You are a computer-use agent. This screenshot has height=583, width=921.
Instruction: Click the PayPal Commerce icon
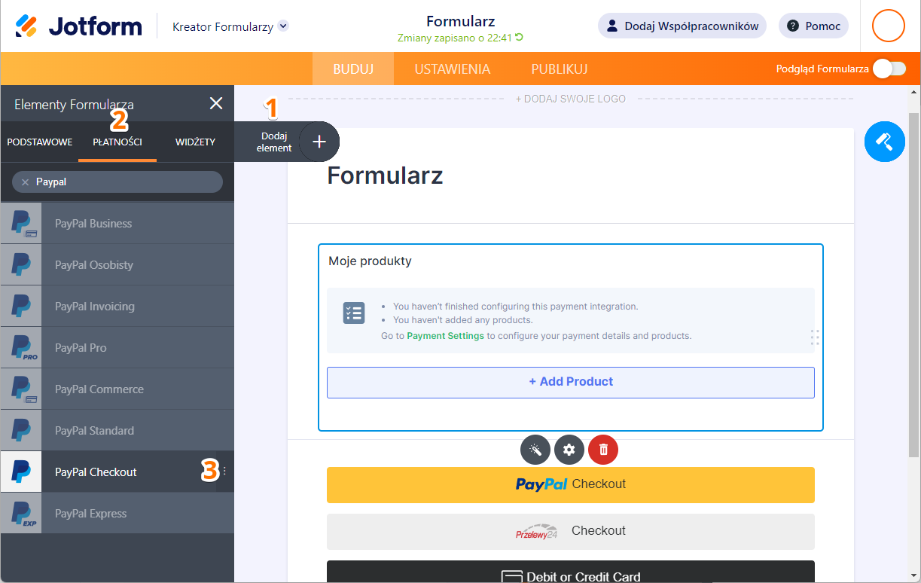pyautogui.click(x=21, y=389)
